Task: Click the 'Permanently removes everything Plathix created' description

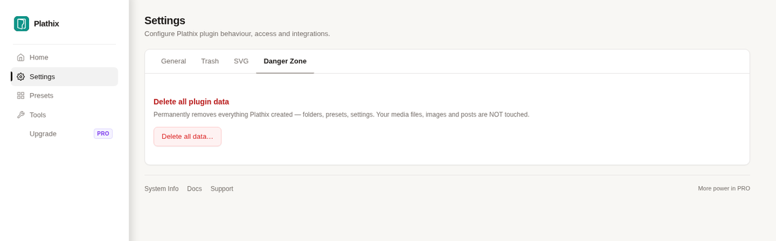Action: [341, 114]
